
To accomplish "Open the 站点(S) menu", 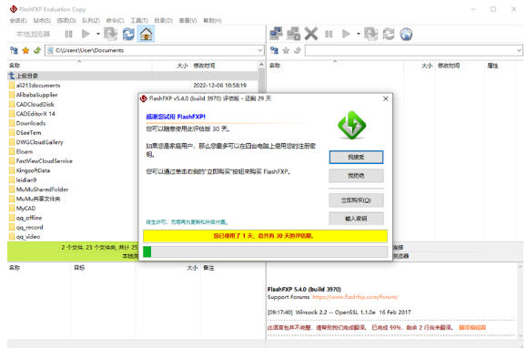I will pyautogui.click(x=42, y=21).
